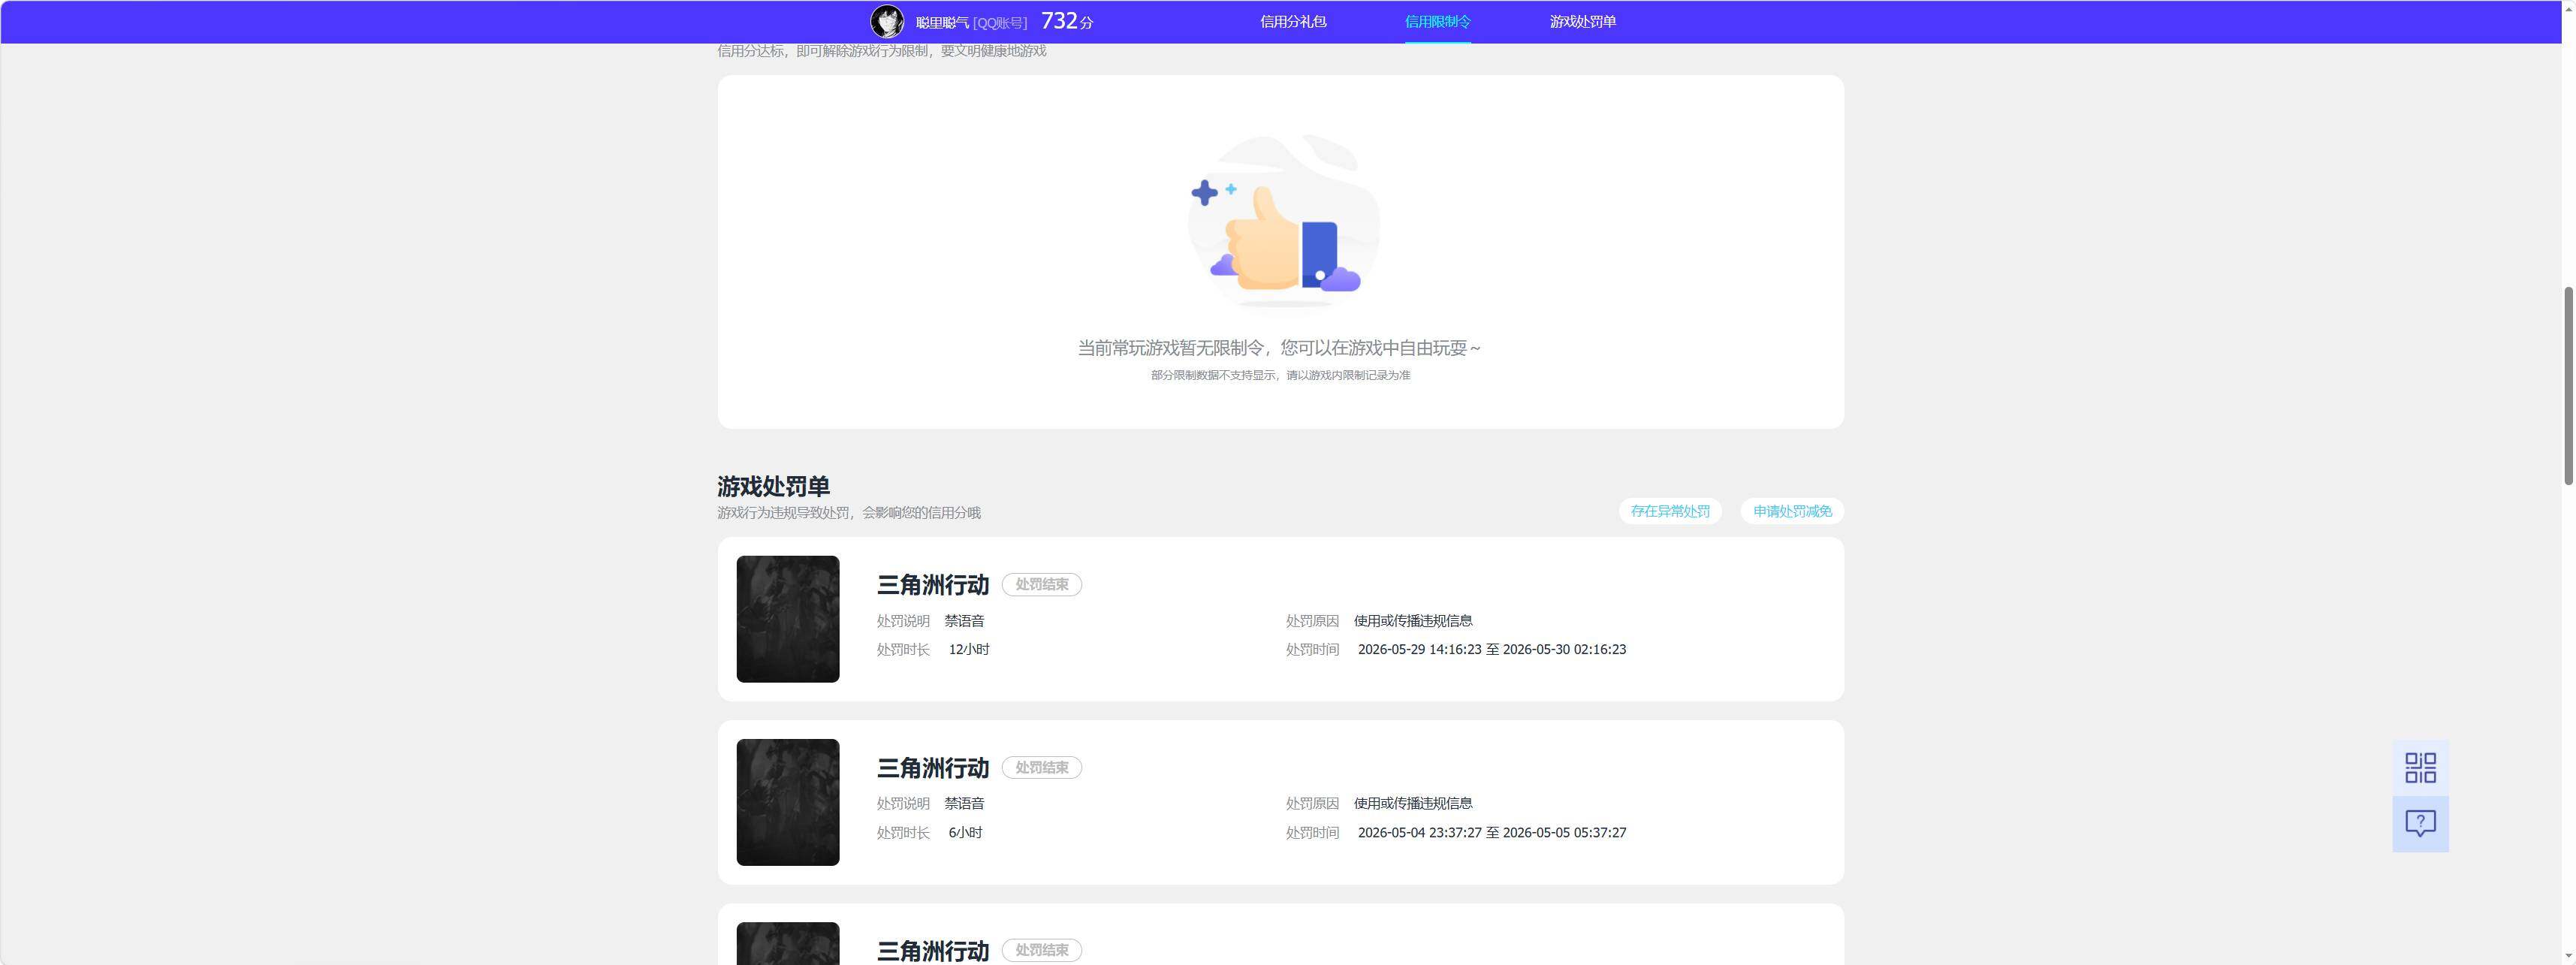Click time range 2026-05-04 23:37:27
2576x965 pixels.
(1492, 832)
